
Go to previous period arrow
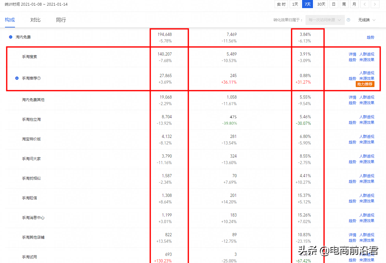(x=365, y=4)
